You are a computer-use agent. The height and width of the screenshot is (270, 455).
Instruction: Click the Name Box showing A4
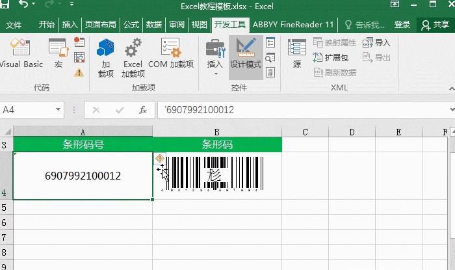coord(27,110)
